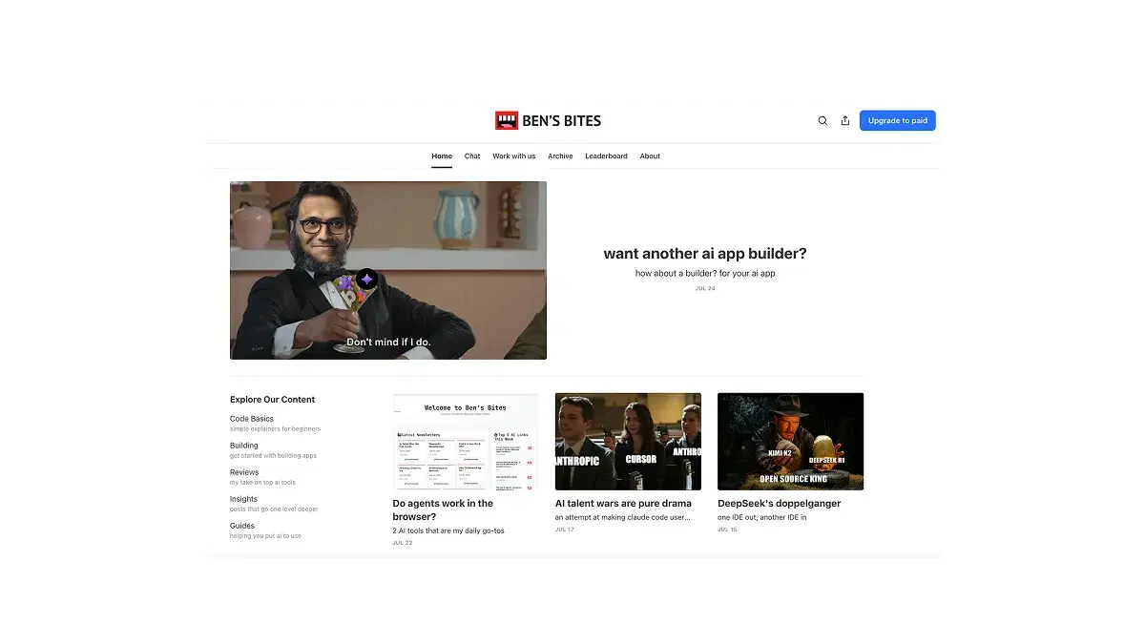Open 'AI talent wars are pure drama' title
Viewport: 1145px width, 644px height.
point(623,504)
